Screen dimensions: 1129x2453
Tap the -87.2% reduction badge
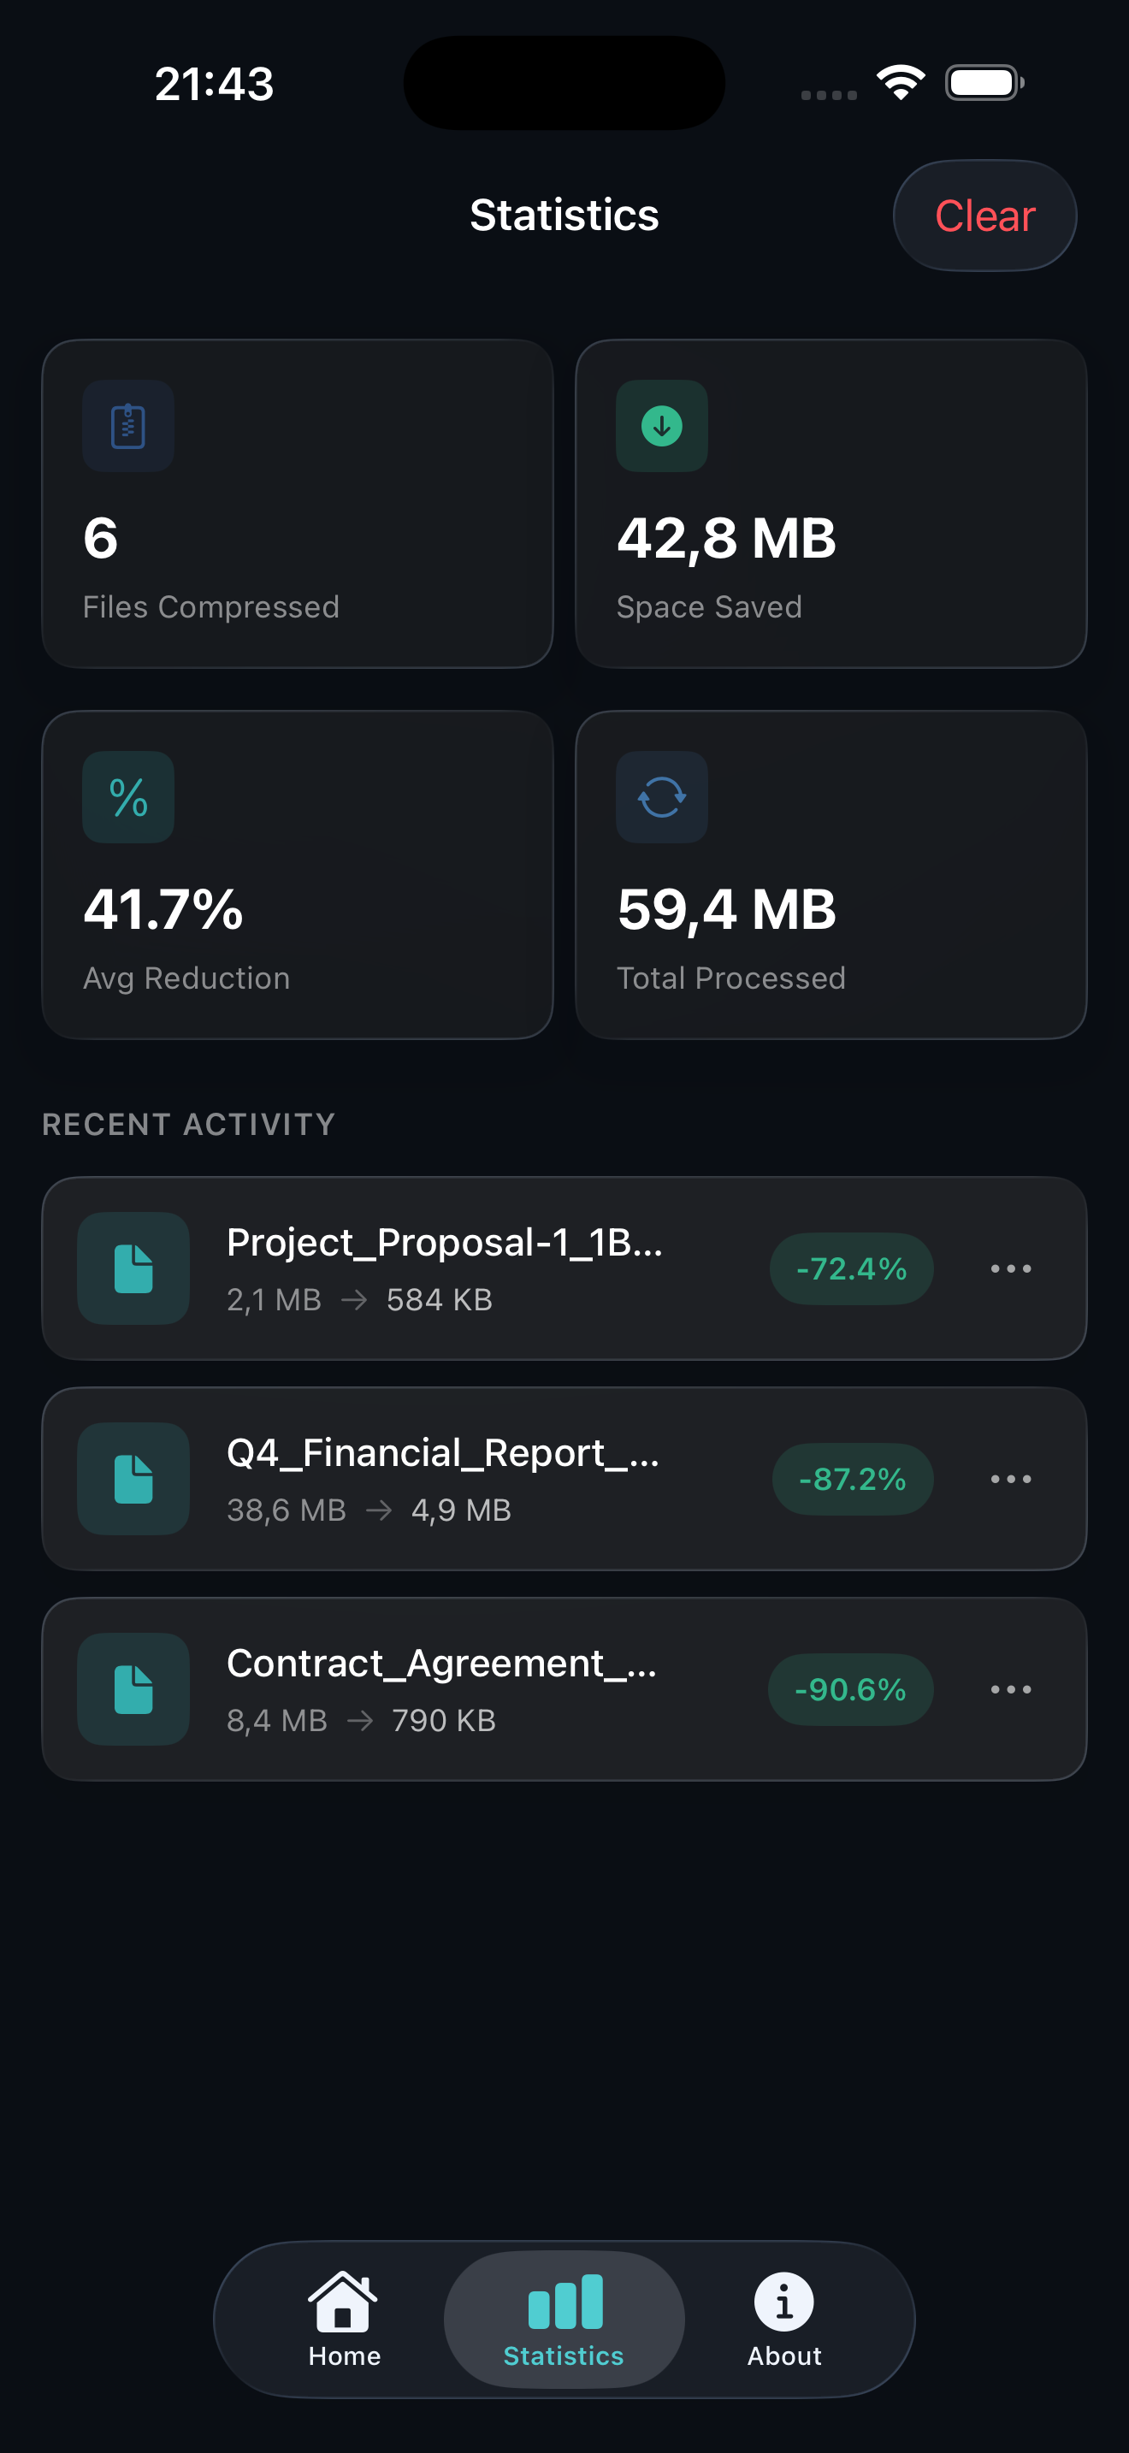[852, 1479]
